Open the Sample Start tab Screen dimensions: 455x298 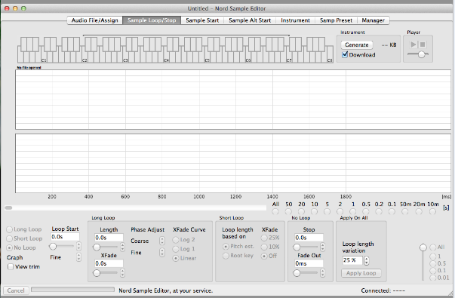(202, 20)
